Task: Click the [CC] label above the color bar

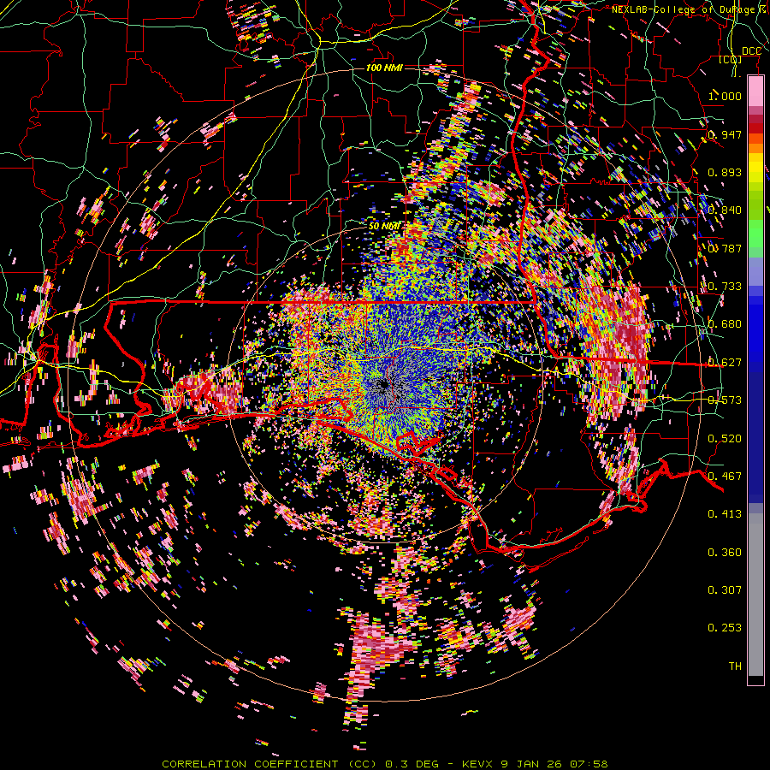Action: click(x=730, y=60)
